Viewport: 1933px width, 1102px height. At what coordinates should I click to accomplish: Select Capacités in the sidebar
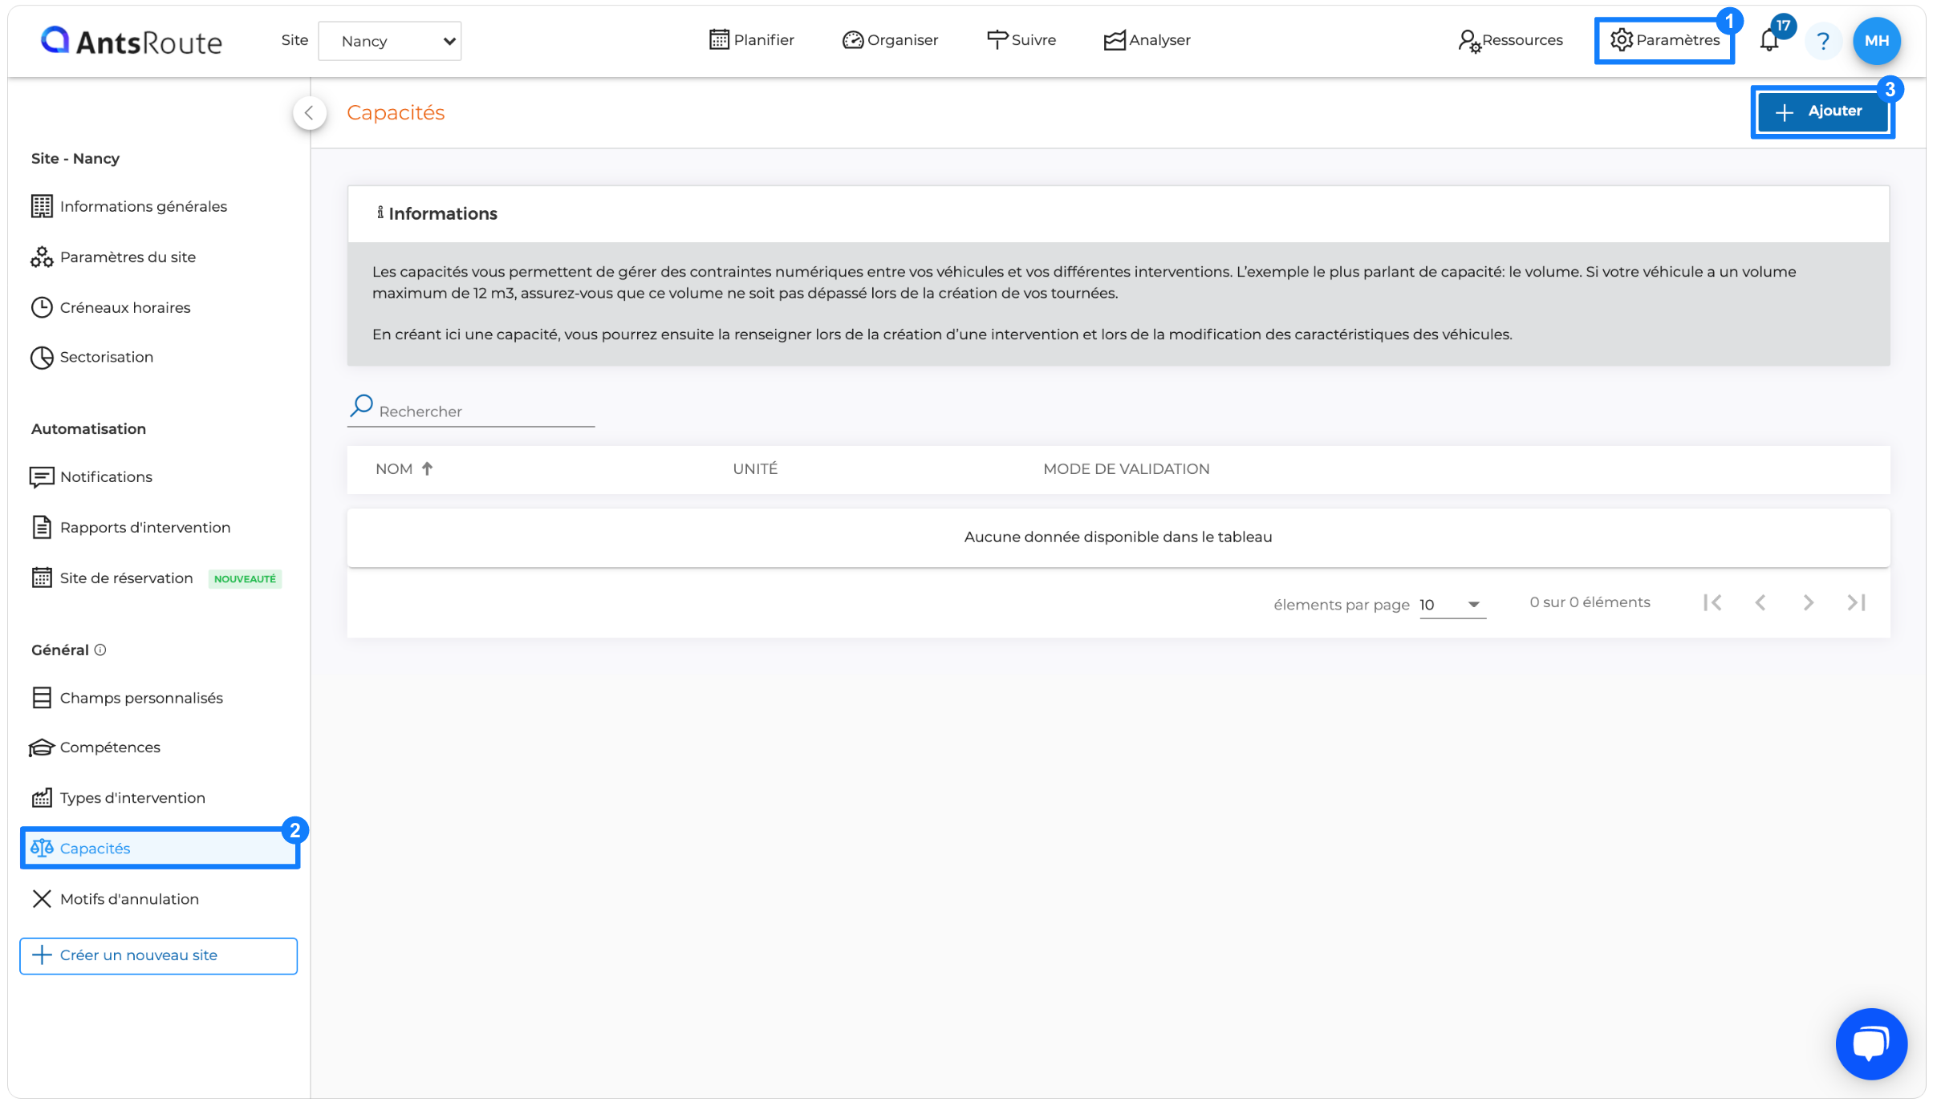click(x=160, y=848)
